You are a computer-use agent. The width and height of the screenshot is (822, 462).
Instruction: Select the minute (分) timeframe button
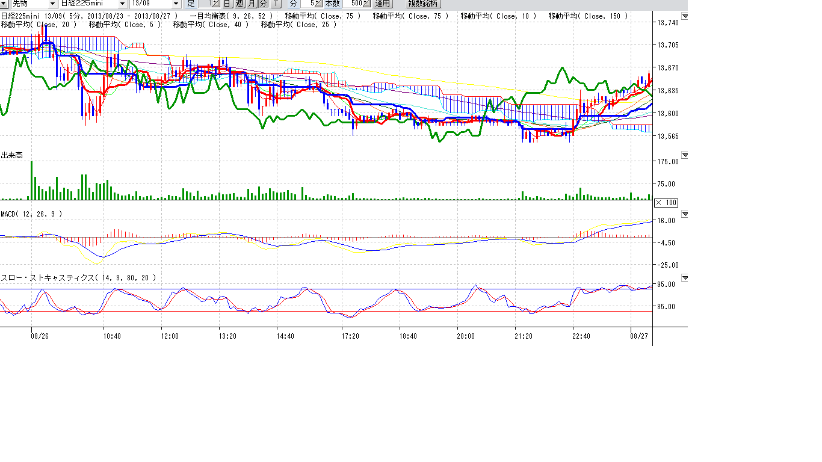tap(263, 4)
